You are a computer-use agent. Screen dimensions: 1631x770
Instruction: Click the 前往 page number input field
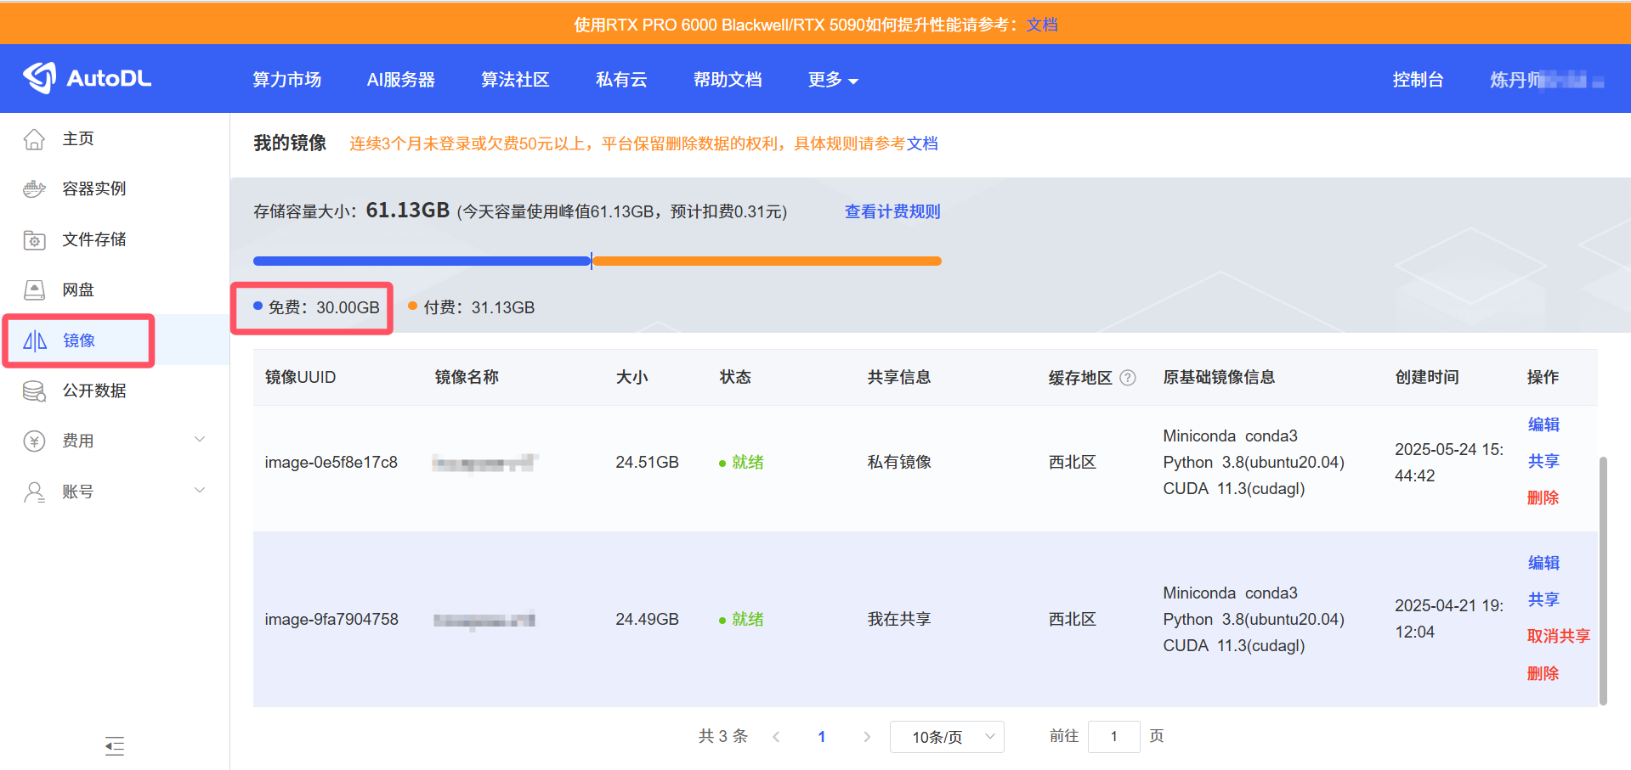point(1113,736)
